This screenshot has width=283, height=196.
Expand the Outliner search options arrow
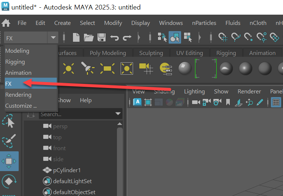coord(118,114)
